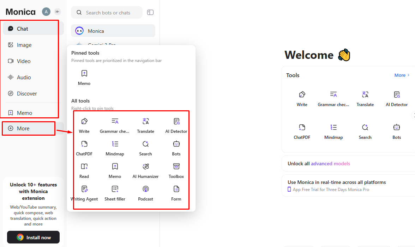Image resolution: width=415 pixels, height=247 pixels.
Task: Open pinned Memo tool in popup
Action: coord(84,78)
